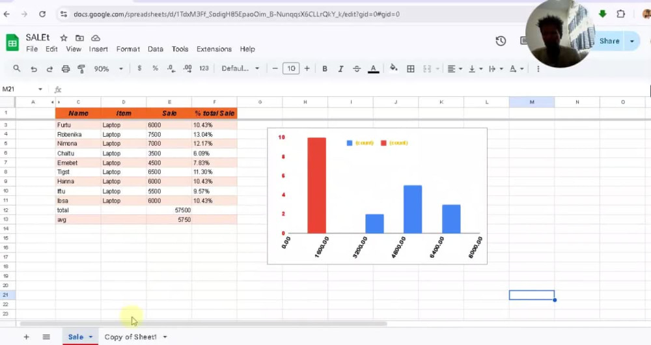The height and width of the screenshot is (345, 651).
Task: Open the View menu
Action: pyautogui.click(x=74, y=49)
